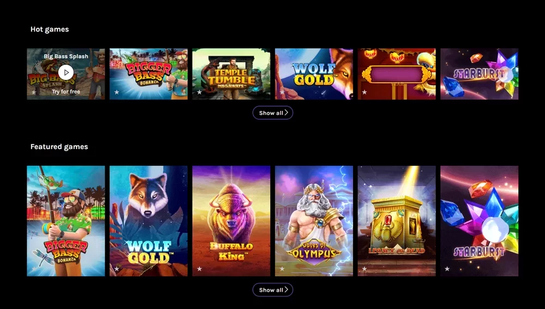Open Buffalo King featured game

[x=231, y=221]
